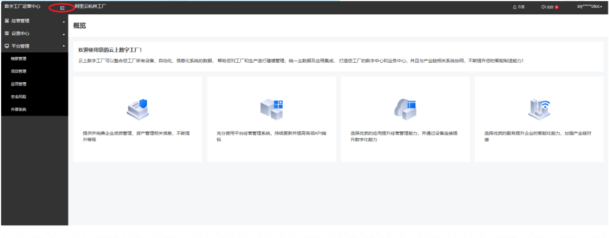
Task: Click the 平台管理 monitor icon
Action: coord(7,46)
